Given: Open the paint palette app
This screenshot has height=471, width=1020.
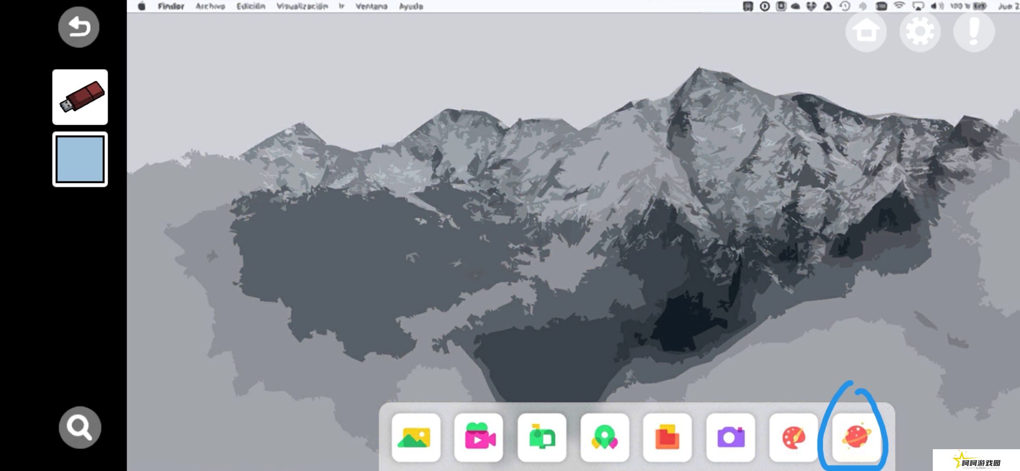Looking at the screenshot, I should pos(793,437).
